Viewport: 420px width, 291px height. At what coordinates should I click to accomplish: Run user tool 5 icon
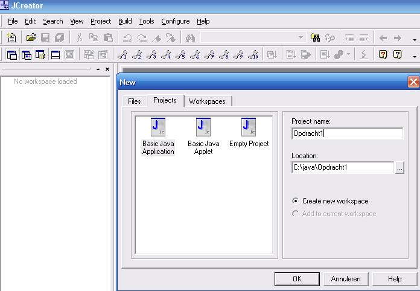pyautogui.click(x=180, y=55)
